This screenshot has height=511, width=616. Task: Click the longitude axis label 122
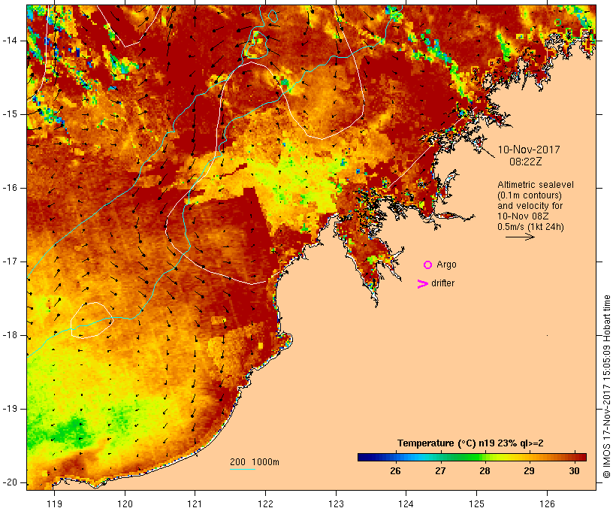pos(265,504)
